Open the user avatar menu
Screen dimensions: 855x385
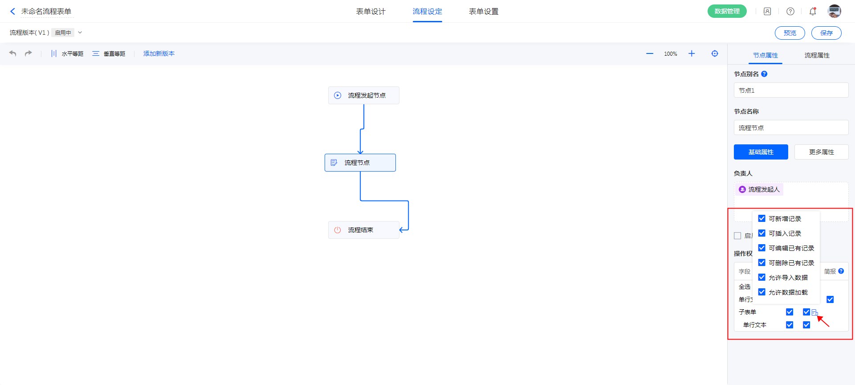[x=834, y=12]
